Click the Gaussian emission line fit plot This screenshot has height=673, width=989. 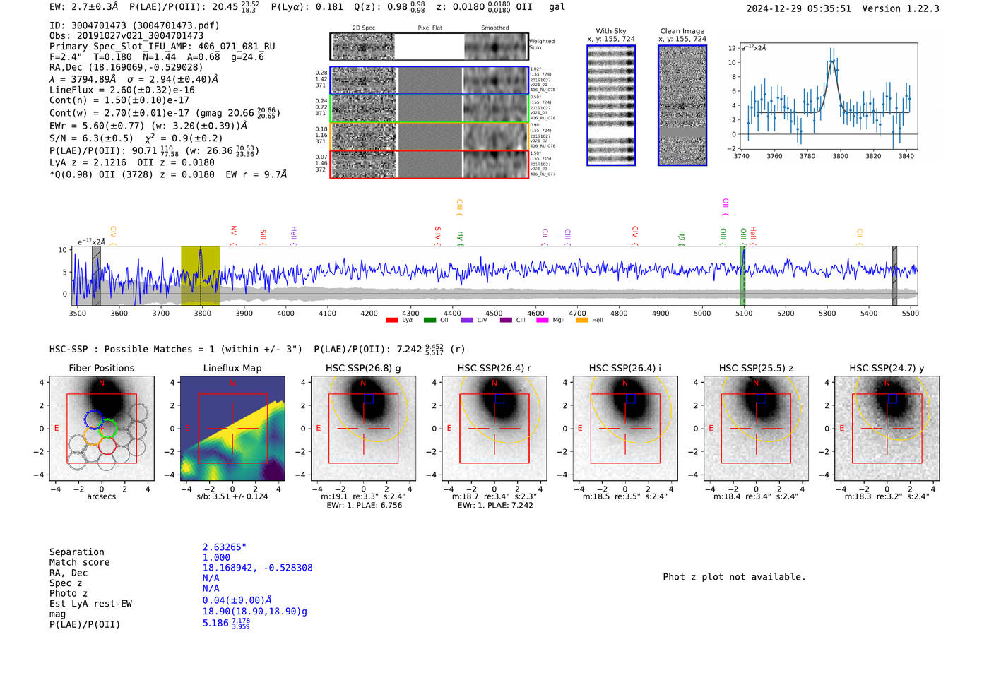[828, 96]
